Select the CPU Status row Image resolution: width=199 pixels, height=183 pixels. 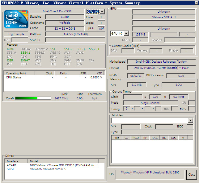coord(14,77)
